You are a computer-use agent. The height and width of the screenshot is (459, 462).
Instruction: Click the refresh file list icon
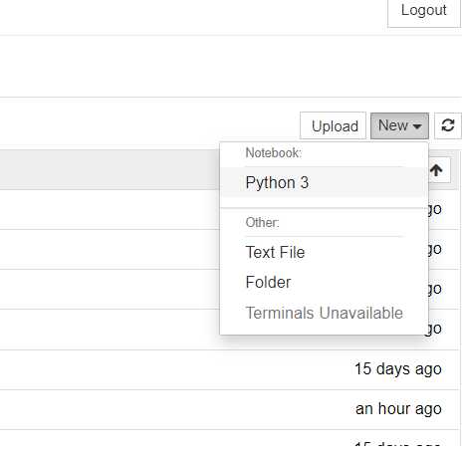(x=448, y=125)
